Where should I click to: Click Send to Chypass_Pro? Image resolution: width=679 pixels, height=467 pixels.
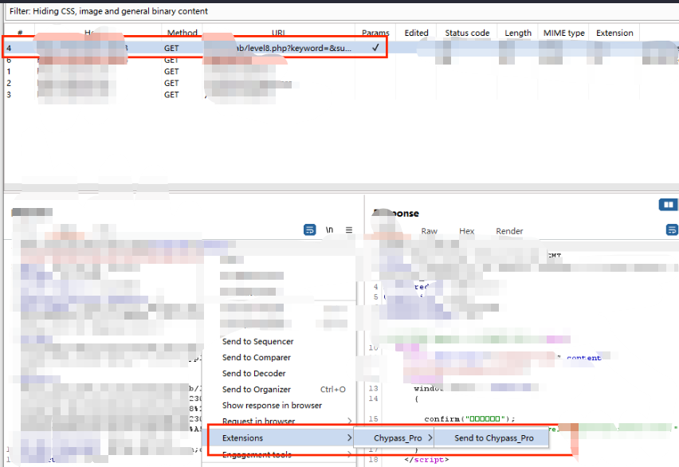click(493, 438)
